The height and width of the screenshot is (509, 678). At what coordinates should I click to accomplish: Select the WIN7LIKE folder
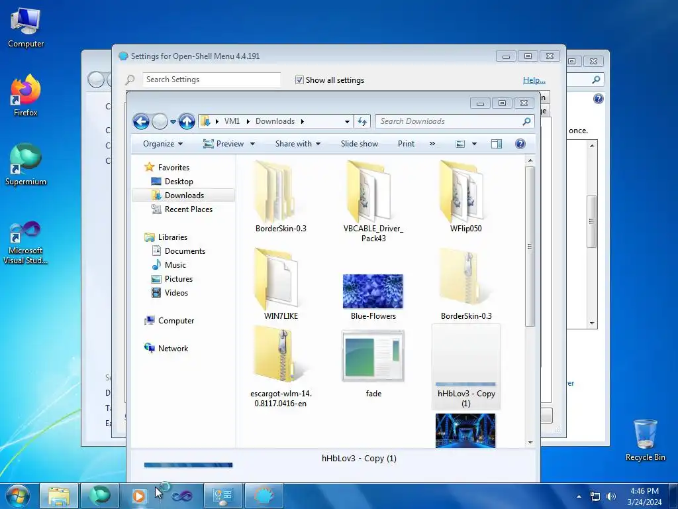(281, 284)
